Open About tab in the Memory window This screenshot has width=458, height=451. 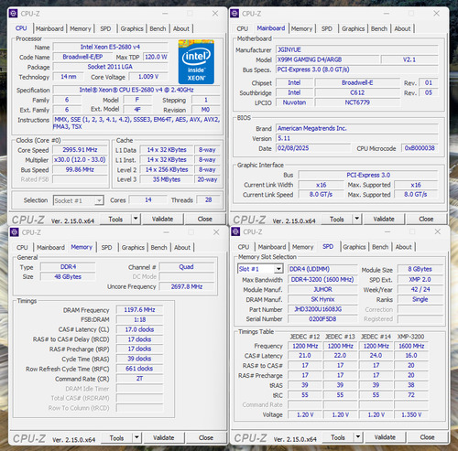182,247
